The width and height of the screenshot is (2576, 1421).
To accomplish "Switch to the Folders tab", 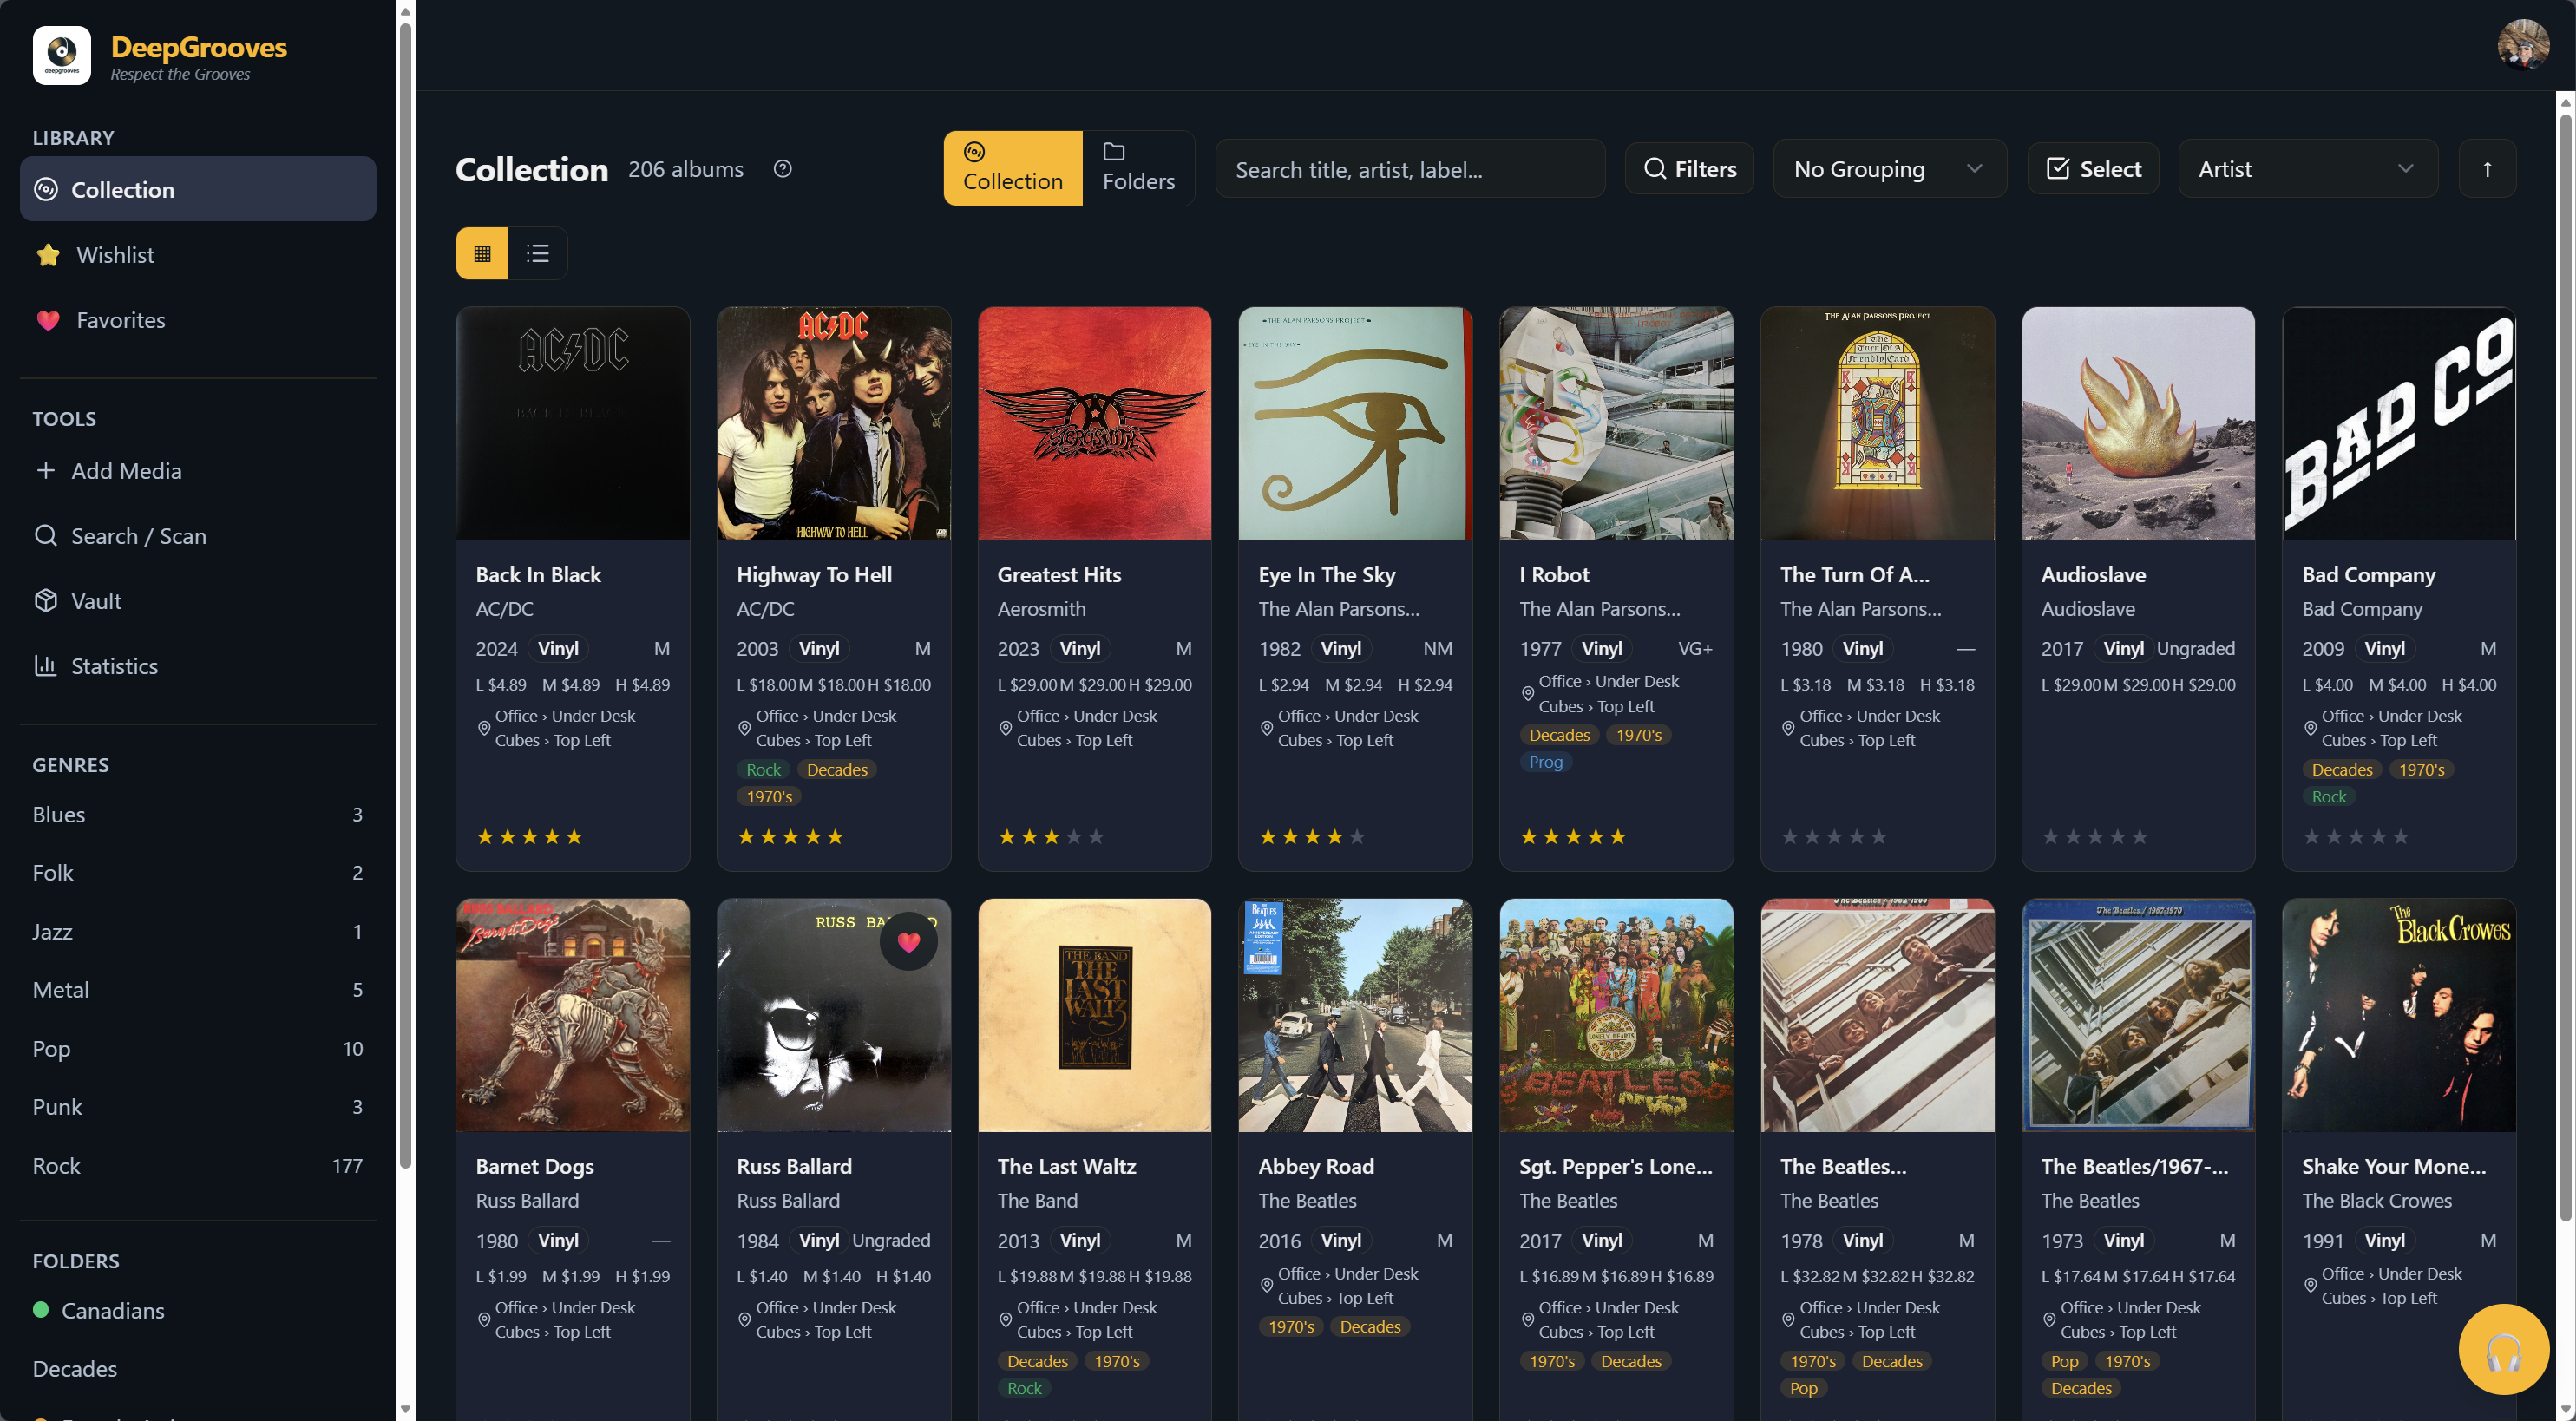I will (x=1138, y=168).
